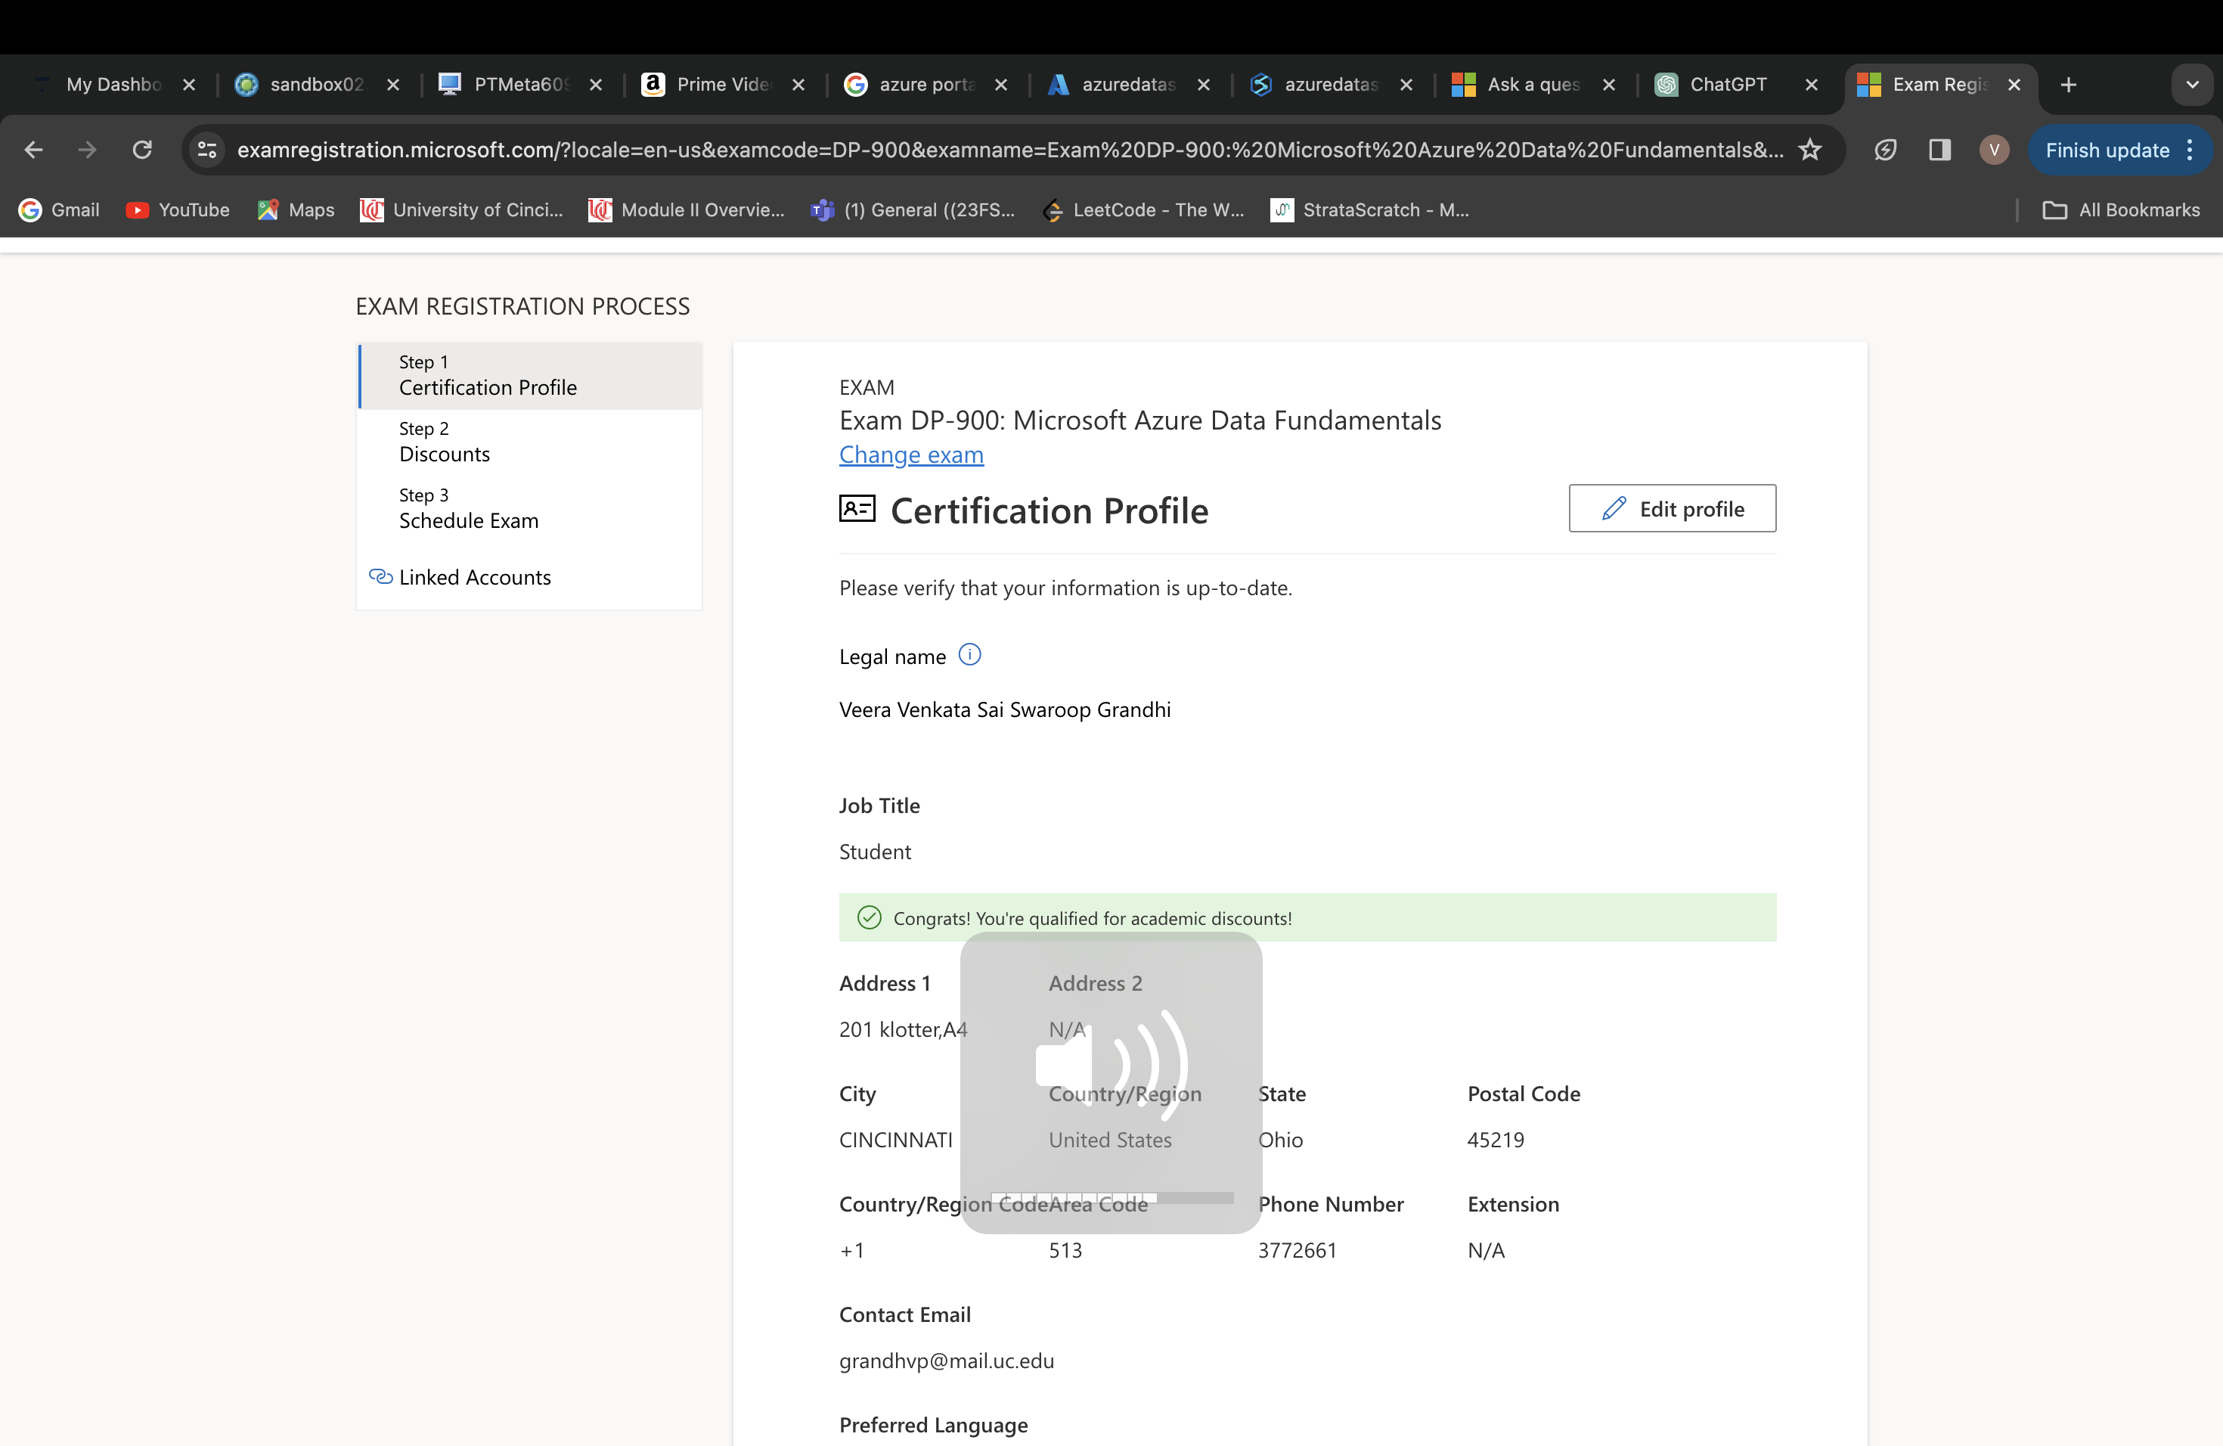
Task: Click the Change exam link
Action: pos(910,455)
